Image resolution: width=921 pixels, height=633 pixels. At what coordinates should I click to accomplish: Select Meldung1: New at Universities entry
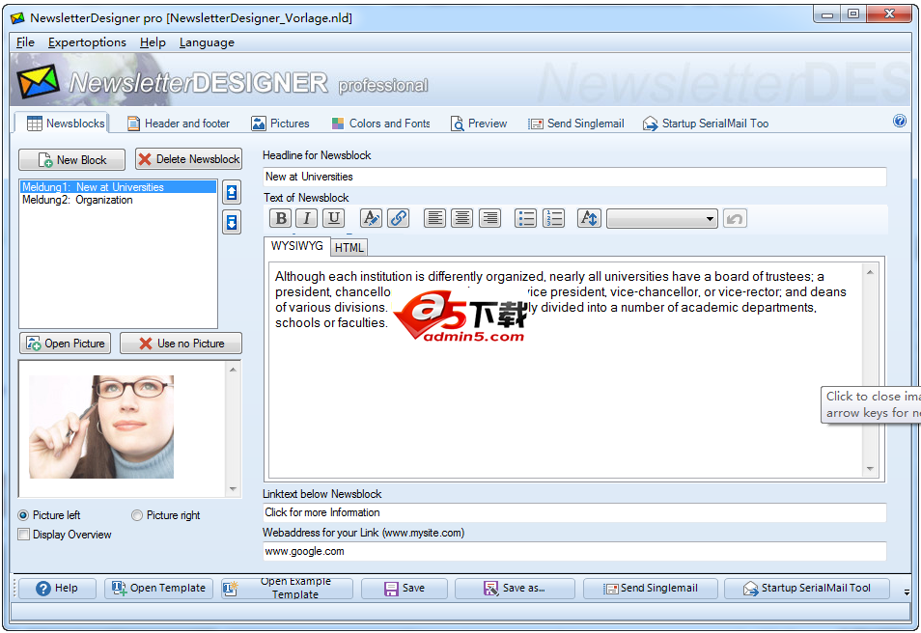[118, 187]
